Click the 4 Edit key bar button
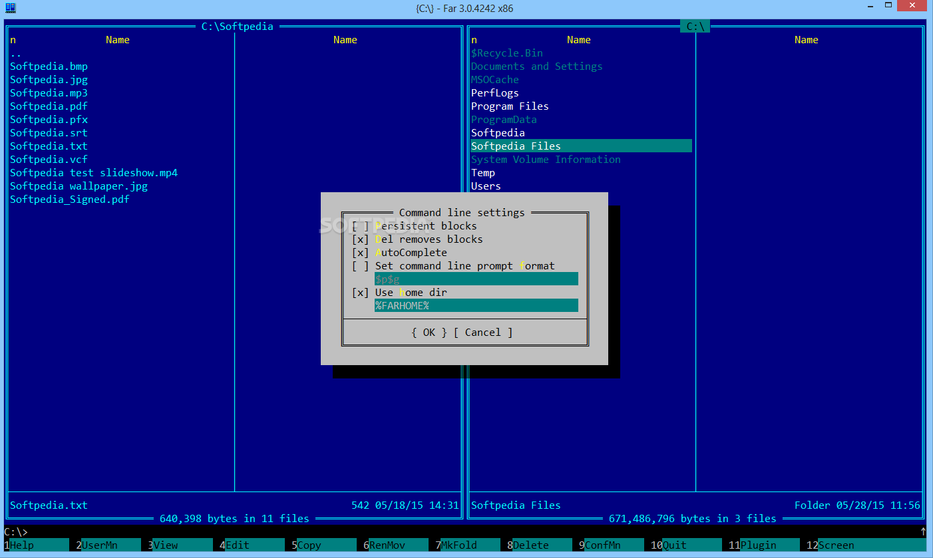The height and width of the screenshot is (558, 933). pyautogui.click(x=252, y=545)
